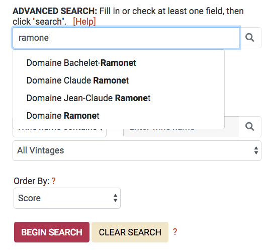268x250 pixels.
Task: Open the All Vintages dropdown
Action: [137, 150]
